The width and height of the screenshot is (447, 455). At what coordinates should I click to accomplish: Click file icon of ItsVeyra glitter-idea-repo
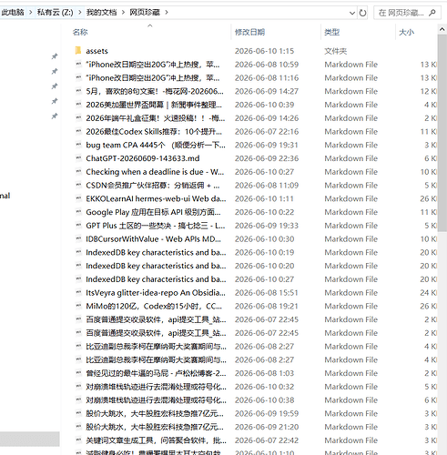tap(78, 292)
